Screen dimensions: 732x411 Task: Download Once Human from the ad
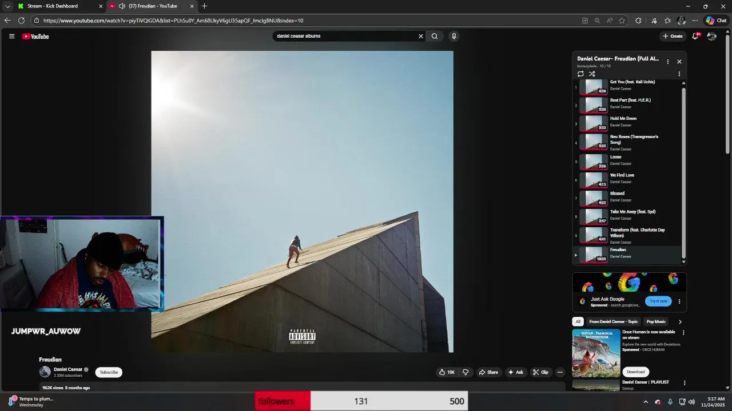[x=635, y=372]
